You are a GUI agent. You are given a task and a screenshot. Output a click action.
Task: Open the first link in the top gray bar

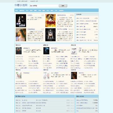click(22, 1)
